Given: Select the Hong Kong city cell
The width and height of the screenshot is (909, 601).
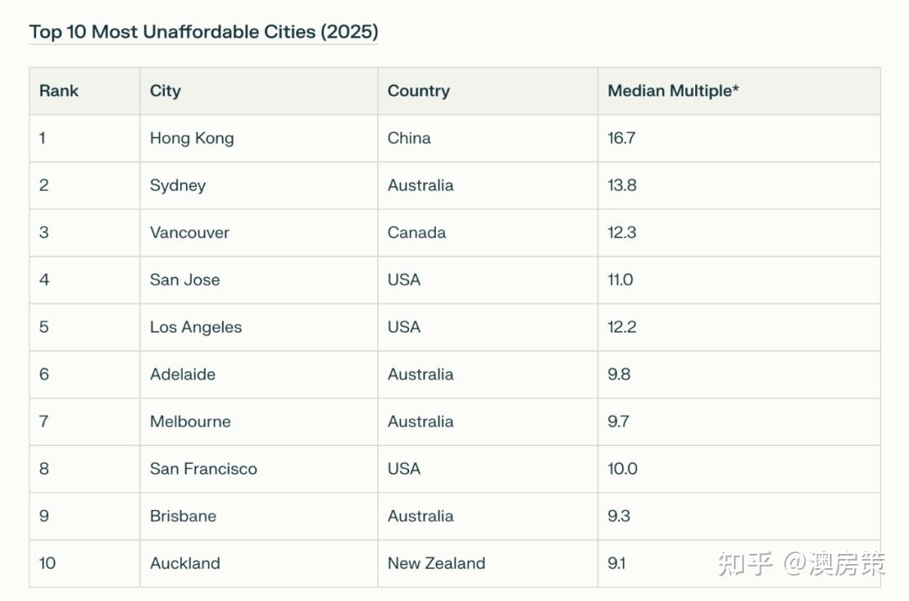Looking at the screenshot, I should click(192, 138).
